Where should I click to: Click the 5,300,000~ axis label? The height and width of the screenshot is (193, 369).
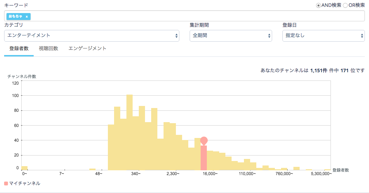click(321, 174)
